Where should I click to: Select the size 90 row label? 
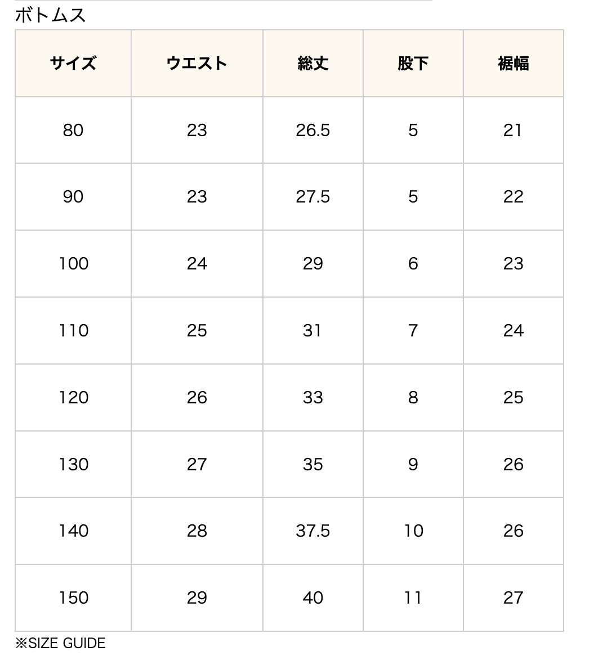(x=73, y=197)
